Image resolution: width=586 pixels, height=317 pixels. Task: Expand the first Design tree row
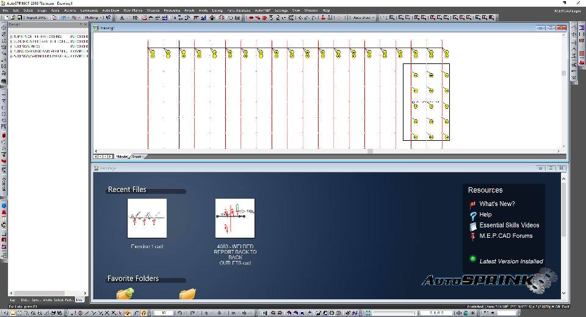11,37
